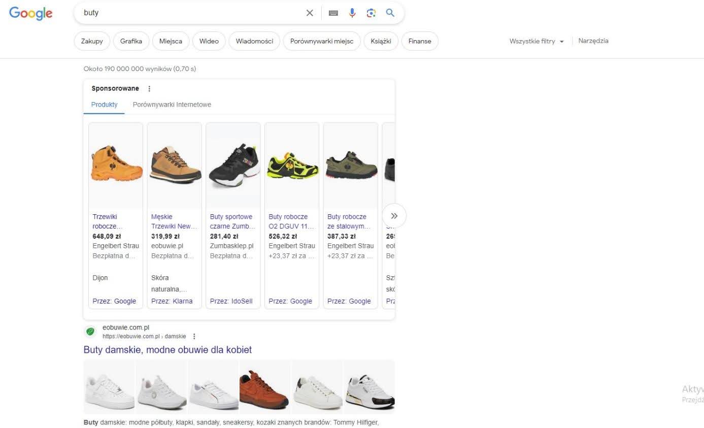The width and height of the screenshot is (704, 428).
Task: Open the black Zumba sports shoe image
Action: coord(233,166)
